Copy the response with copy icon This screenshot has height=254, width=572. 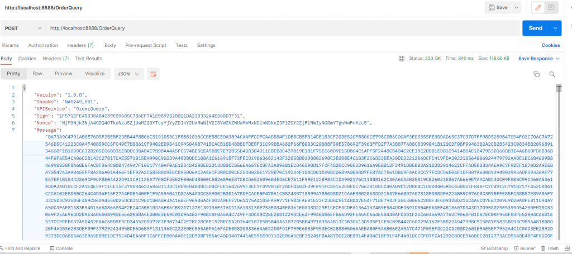point(536,74)
